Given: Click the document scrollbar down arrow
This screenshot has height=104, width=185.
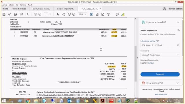Looking at the screenshot, I should pos(136,97).
